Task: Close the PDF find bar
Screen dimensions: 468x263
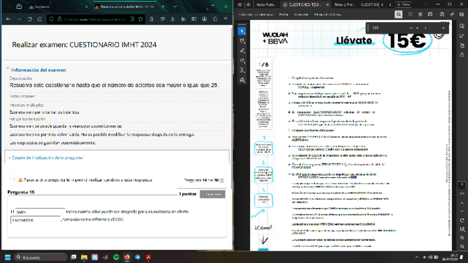Action: pos(443,28)
